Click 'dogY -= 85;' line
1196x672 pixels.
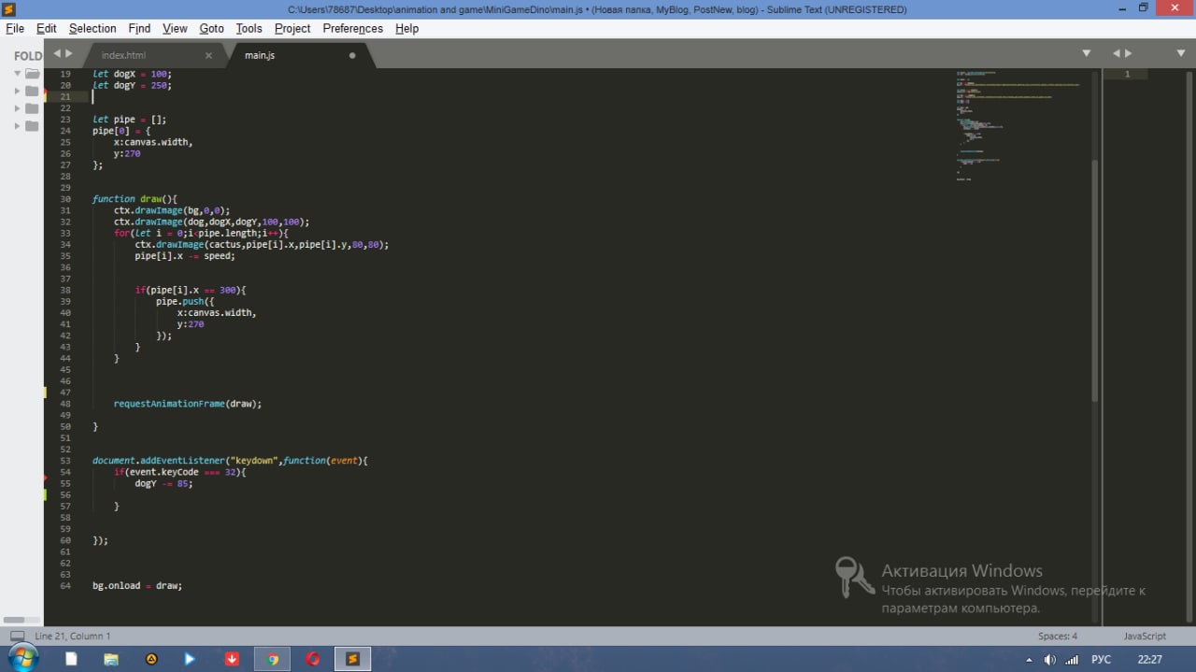pyautogui.click(x=164, y=484)
